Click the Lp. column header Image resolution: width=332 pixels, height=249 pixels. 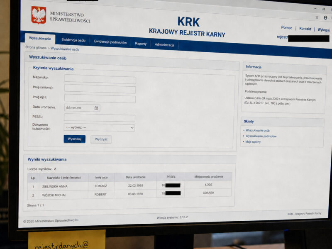(x=33, y=178)
